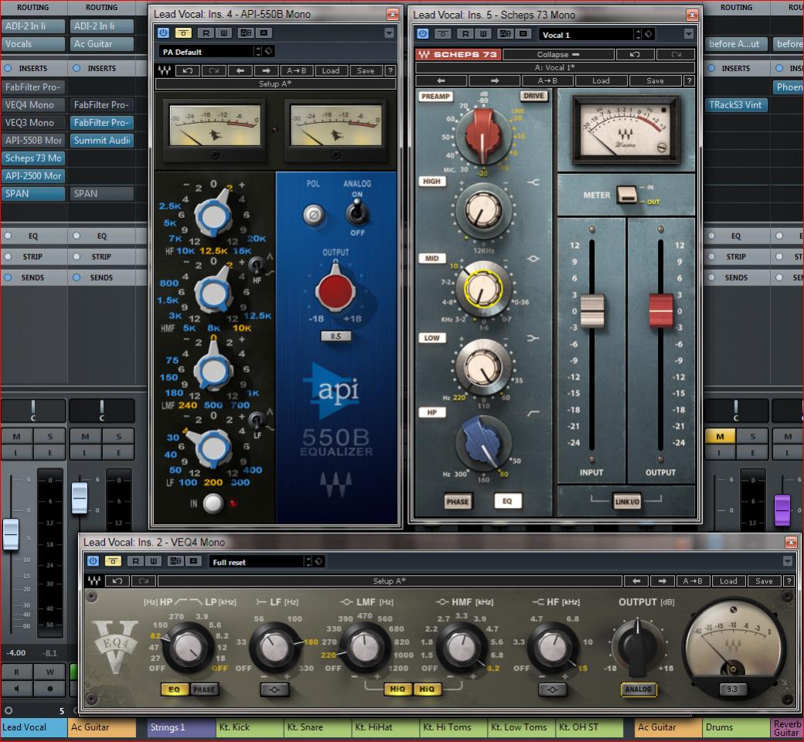The width and height of the screenshot is (804, 742).
Task: Click the red OUTPUT fader on Scheps 73
Action: 660,310
